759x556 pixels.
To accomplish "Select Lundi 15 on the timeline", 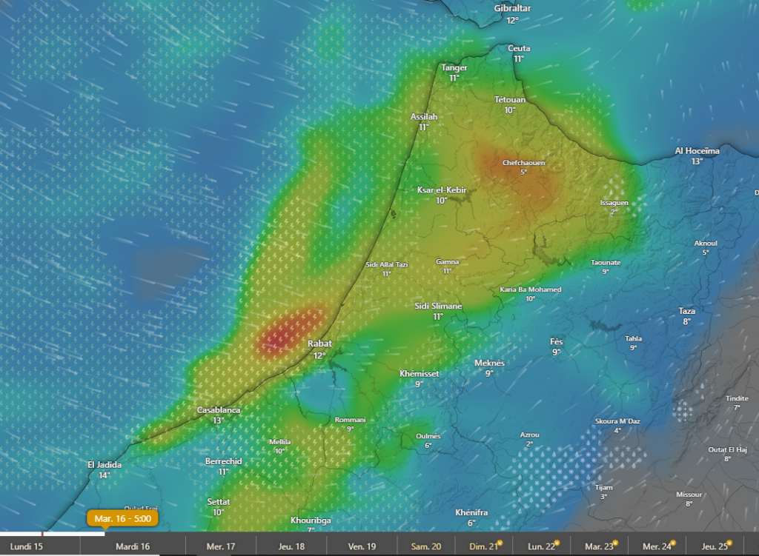I will point(26,546).
